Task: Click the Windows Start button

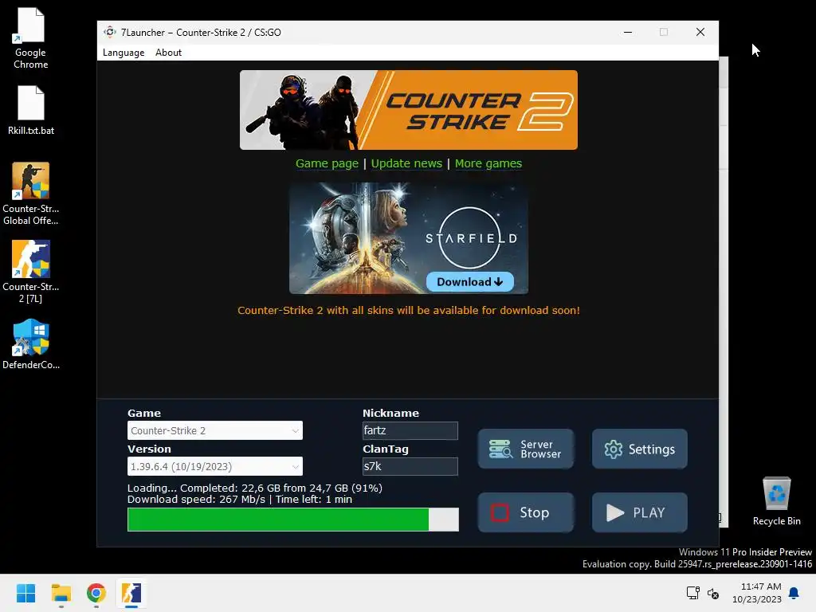Action: click(25, 593)
